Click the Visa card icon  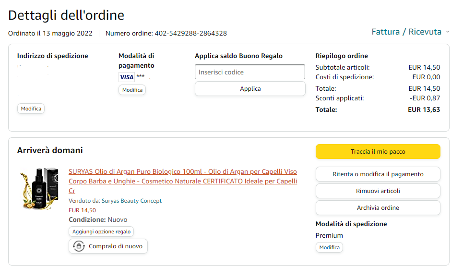[x=127, y=77]
